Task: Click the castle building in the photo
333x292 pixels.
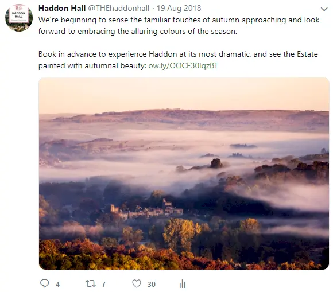Action: click(146, 209)
